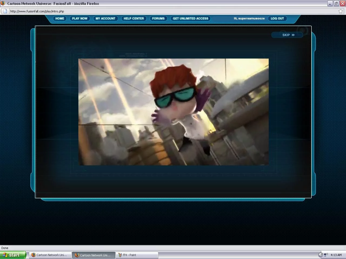Select GET UNLIMITED ACCESS in nav bar
The height and width of the screenshot is (259, 346).
click(191, 18)
